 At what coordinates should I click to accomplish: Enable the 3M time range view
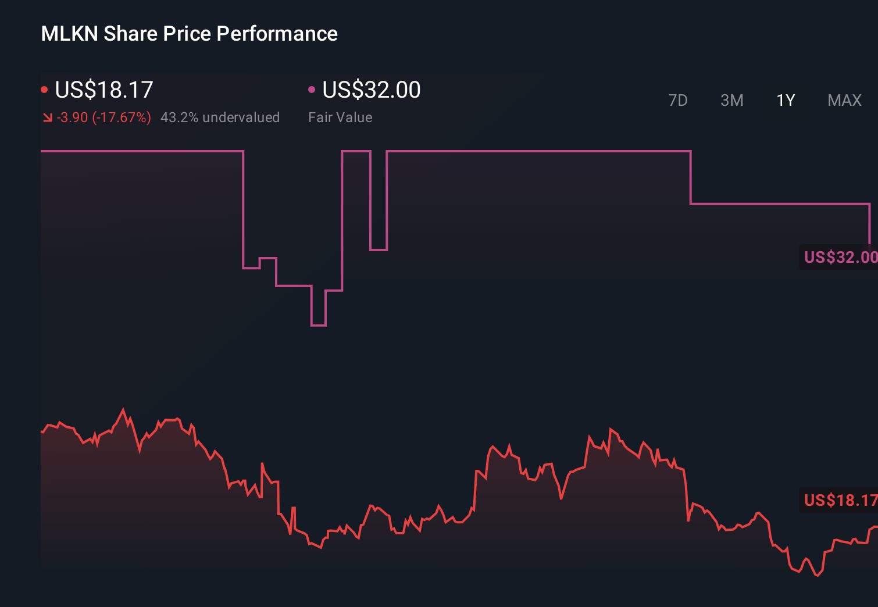732,101
